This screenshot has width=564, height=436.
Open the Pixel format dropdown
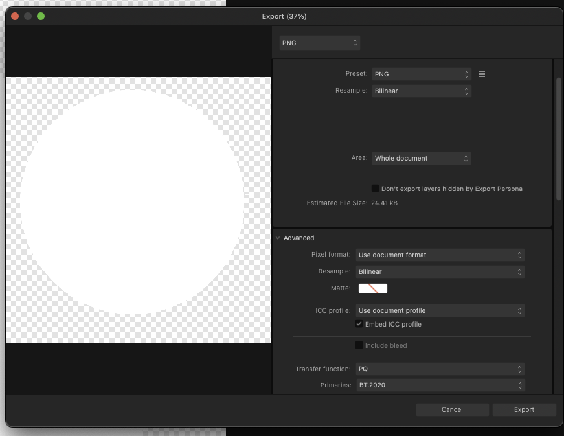pos(440,255)
